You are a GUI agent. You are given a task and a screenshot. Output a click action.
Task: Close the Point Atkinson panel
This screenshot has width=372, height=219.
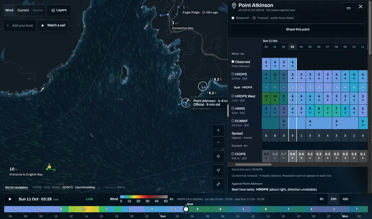361,7
